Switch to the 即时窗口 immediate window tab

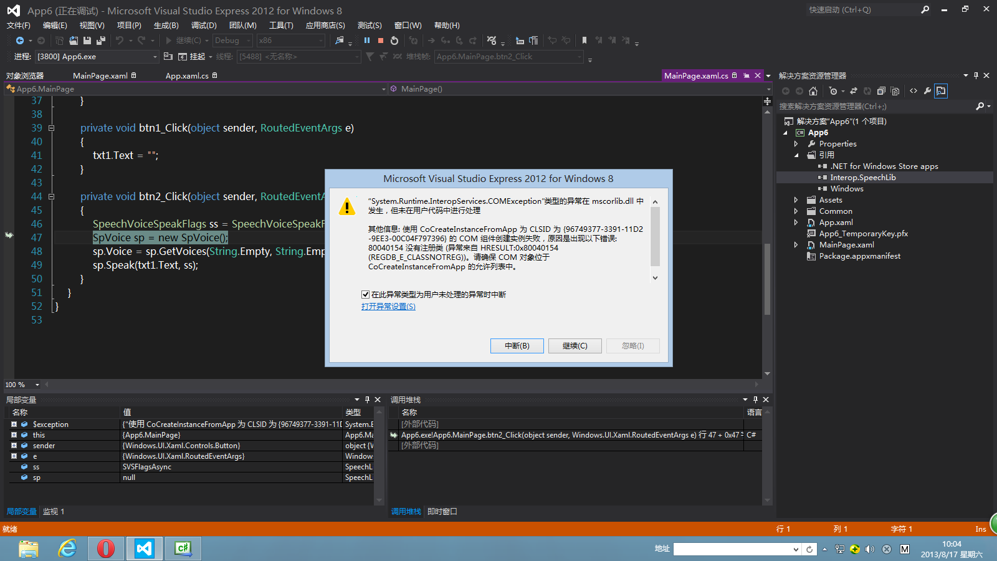pos(442,512)
